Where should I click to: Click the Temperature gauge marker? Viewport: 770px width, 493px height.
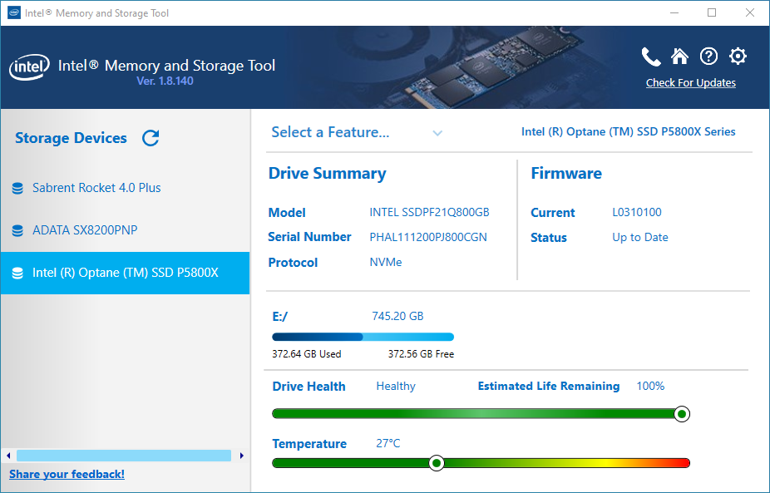click(437, 463)
